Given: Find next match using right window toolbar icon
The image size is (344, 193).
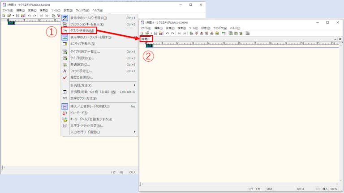Looking at the screenshot, I should click(x=197, y=33).
